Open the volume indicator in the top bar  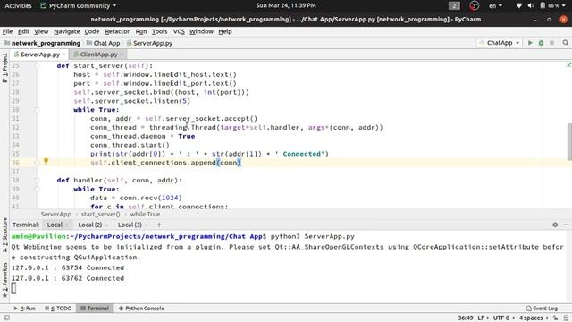pos(531,5)
